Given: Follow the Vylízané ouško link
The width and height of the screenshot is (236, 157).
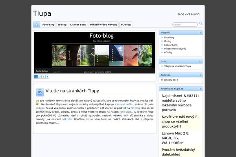Looking at the screenshot, I should pyautogui.click(x=124, y=104).
